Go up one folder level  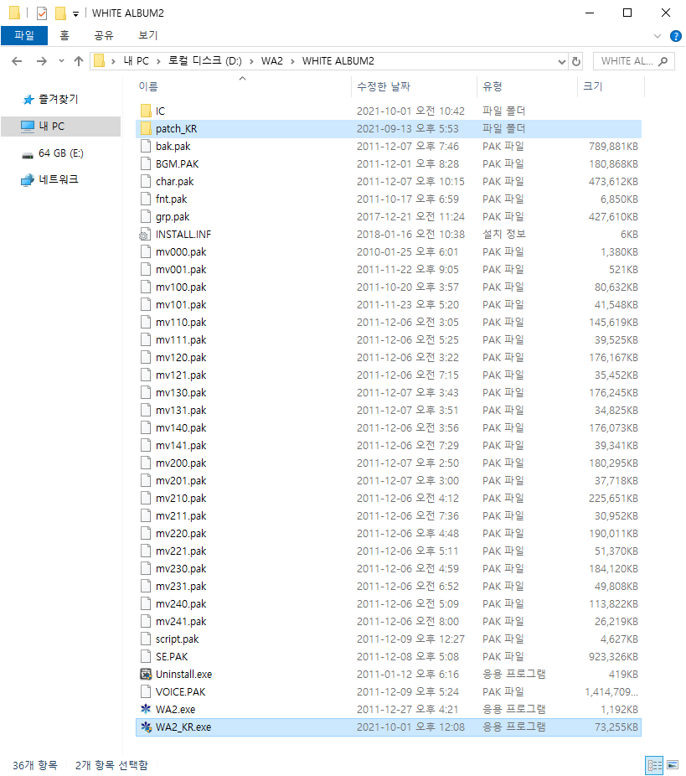[78, 61]
